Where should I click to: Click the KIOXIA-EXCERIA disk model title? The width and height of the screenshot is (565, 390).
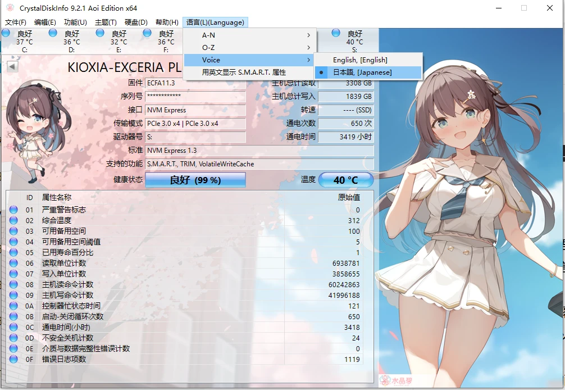[x=124, y=67]
